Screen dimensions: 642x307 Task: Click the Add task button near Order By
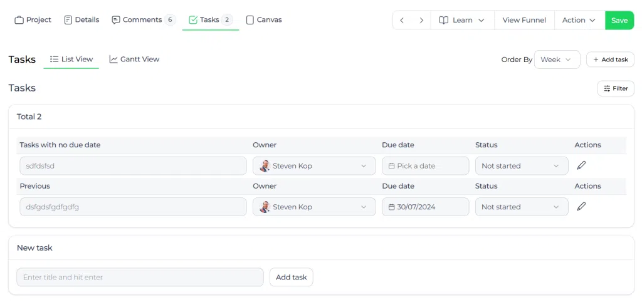point(610,60)
